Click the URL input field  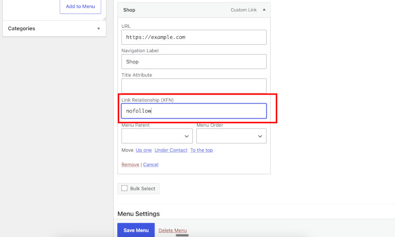click(193, 37)
